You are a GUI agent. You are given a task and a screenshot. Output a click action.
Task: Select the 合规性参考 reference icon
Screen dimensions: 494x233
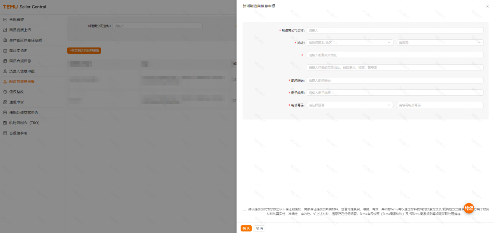pos(5,133)
